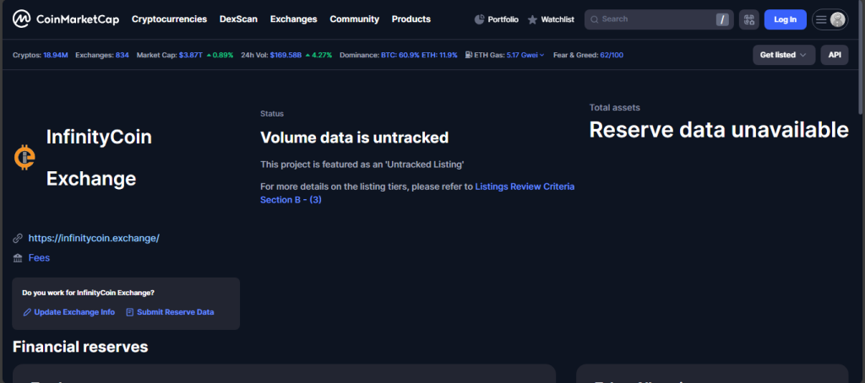
Task: Open the hamburger profile menu
Action: coord(830,19)
